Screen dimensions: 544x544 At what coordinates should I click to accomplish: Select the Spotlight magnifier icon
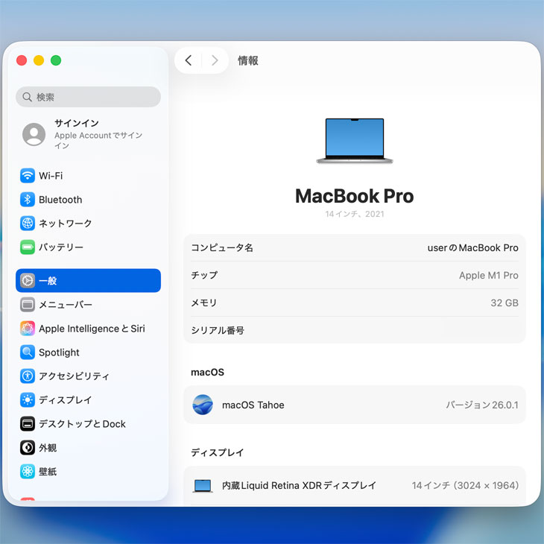(x=28, y=352)
